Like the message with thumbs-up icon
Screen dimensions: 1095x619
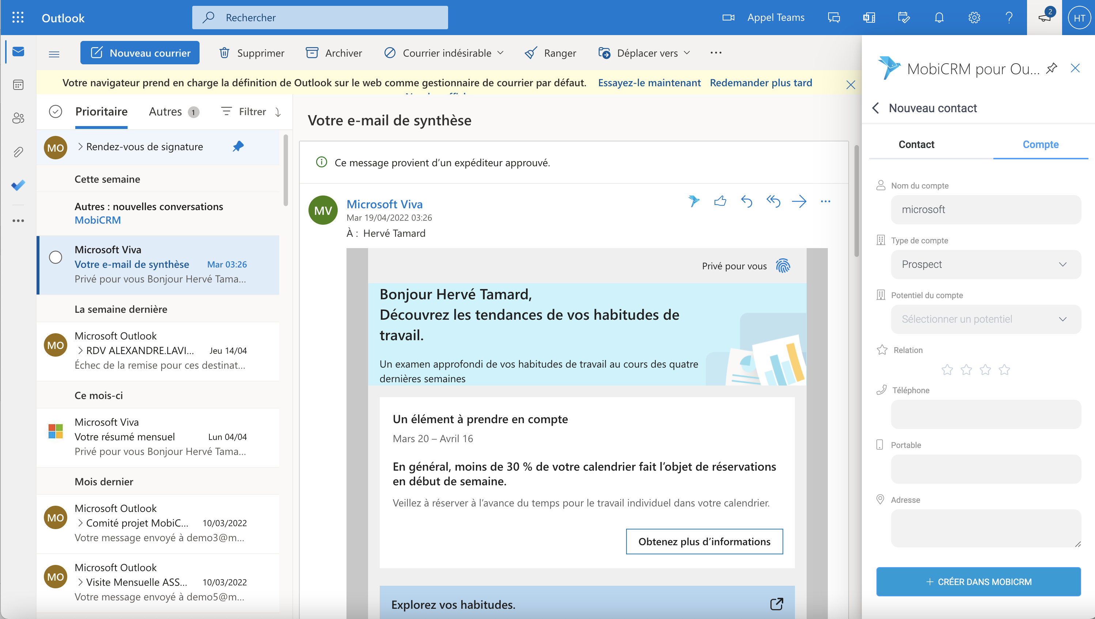(720, 201)
